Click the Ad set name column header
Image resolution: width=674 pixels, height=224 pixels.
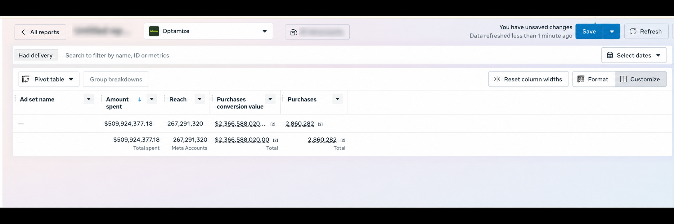pyautogui.click(x=37, y=99)
